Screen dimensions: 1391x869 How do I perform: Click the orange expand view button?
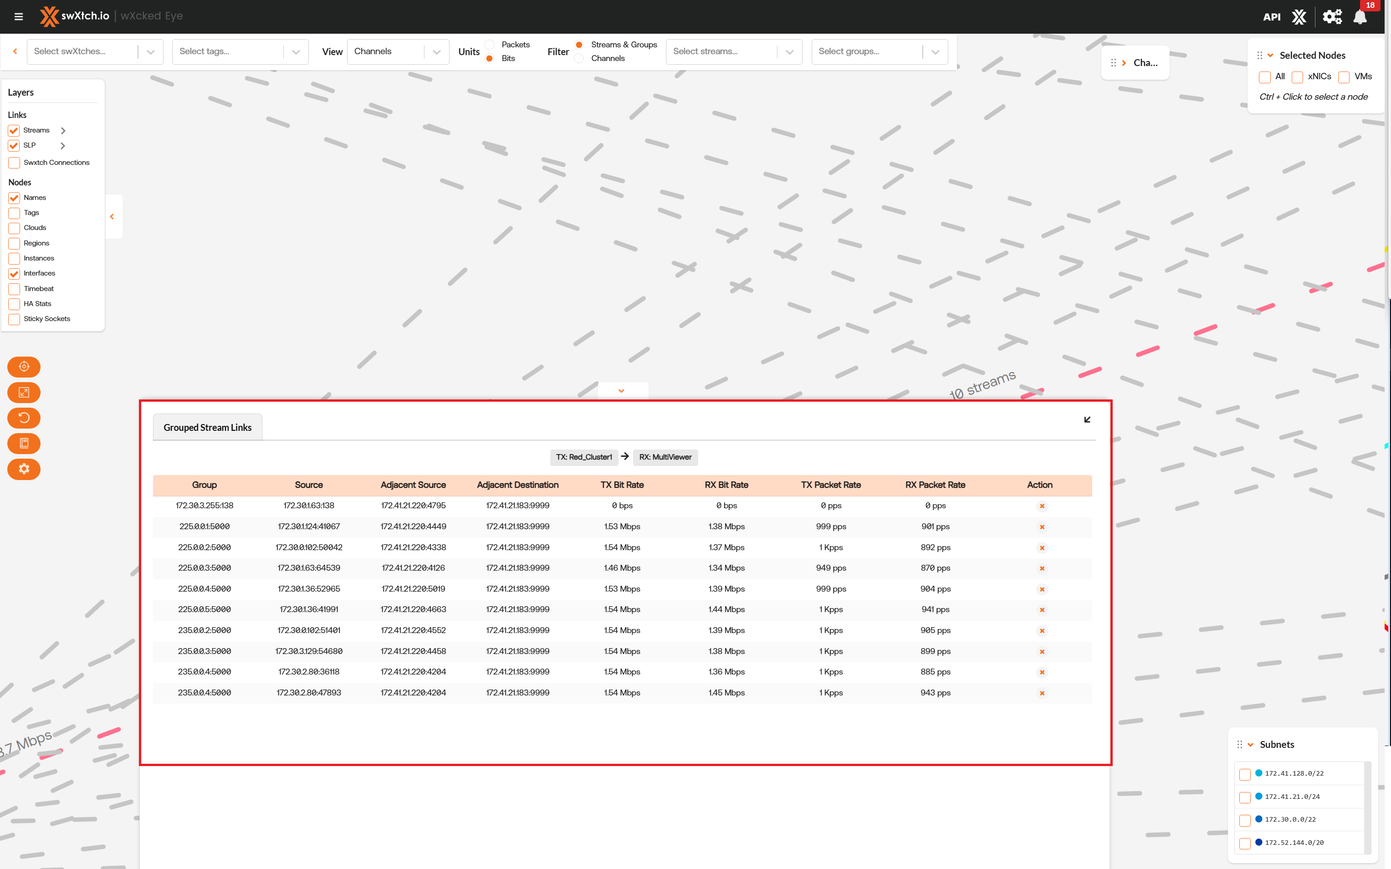coord(24,393)
